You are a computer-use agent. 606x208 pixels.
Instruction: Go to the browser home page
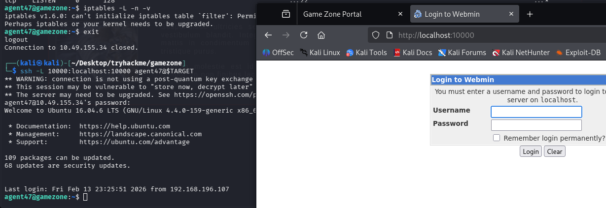[321, 35]
